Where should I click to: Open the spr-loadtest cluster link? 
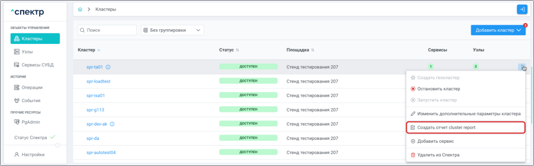point(98,81)
